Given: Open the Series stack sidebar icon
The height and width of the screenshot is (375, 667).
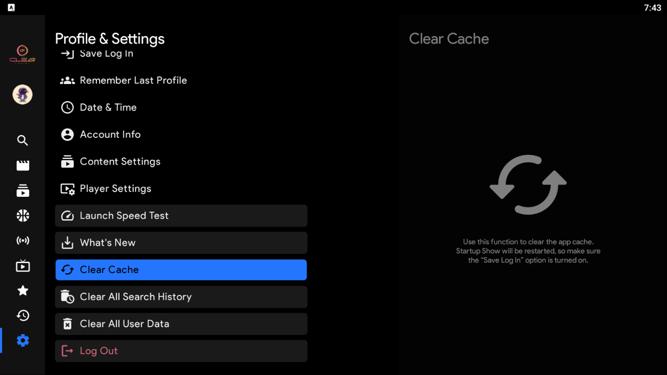Looking at the screenshot, I should tap(22, 190).
